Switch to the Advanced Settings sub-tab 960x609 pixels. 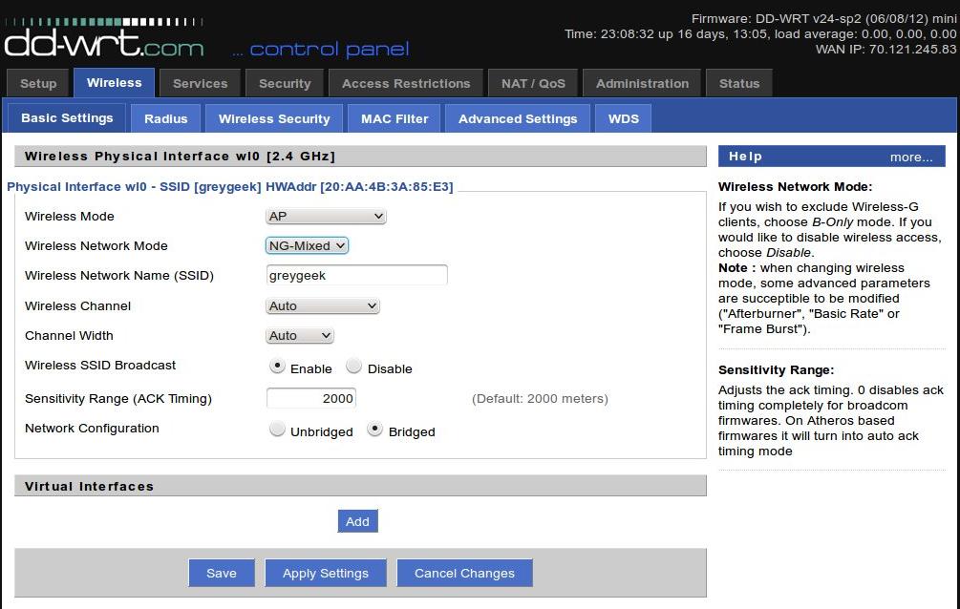[x=518, y=119]
